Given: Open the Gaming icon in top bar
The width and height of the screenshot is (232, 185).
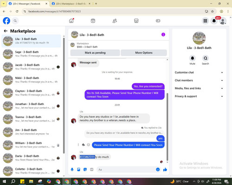Looking at the screenshot, I should 158,21.
